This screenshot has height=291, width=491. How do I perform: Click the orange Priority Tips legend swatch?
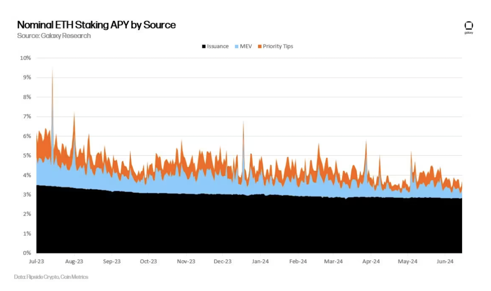click(260, 47)
